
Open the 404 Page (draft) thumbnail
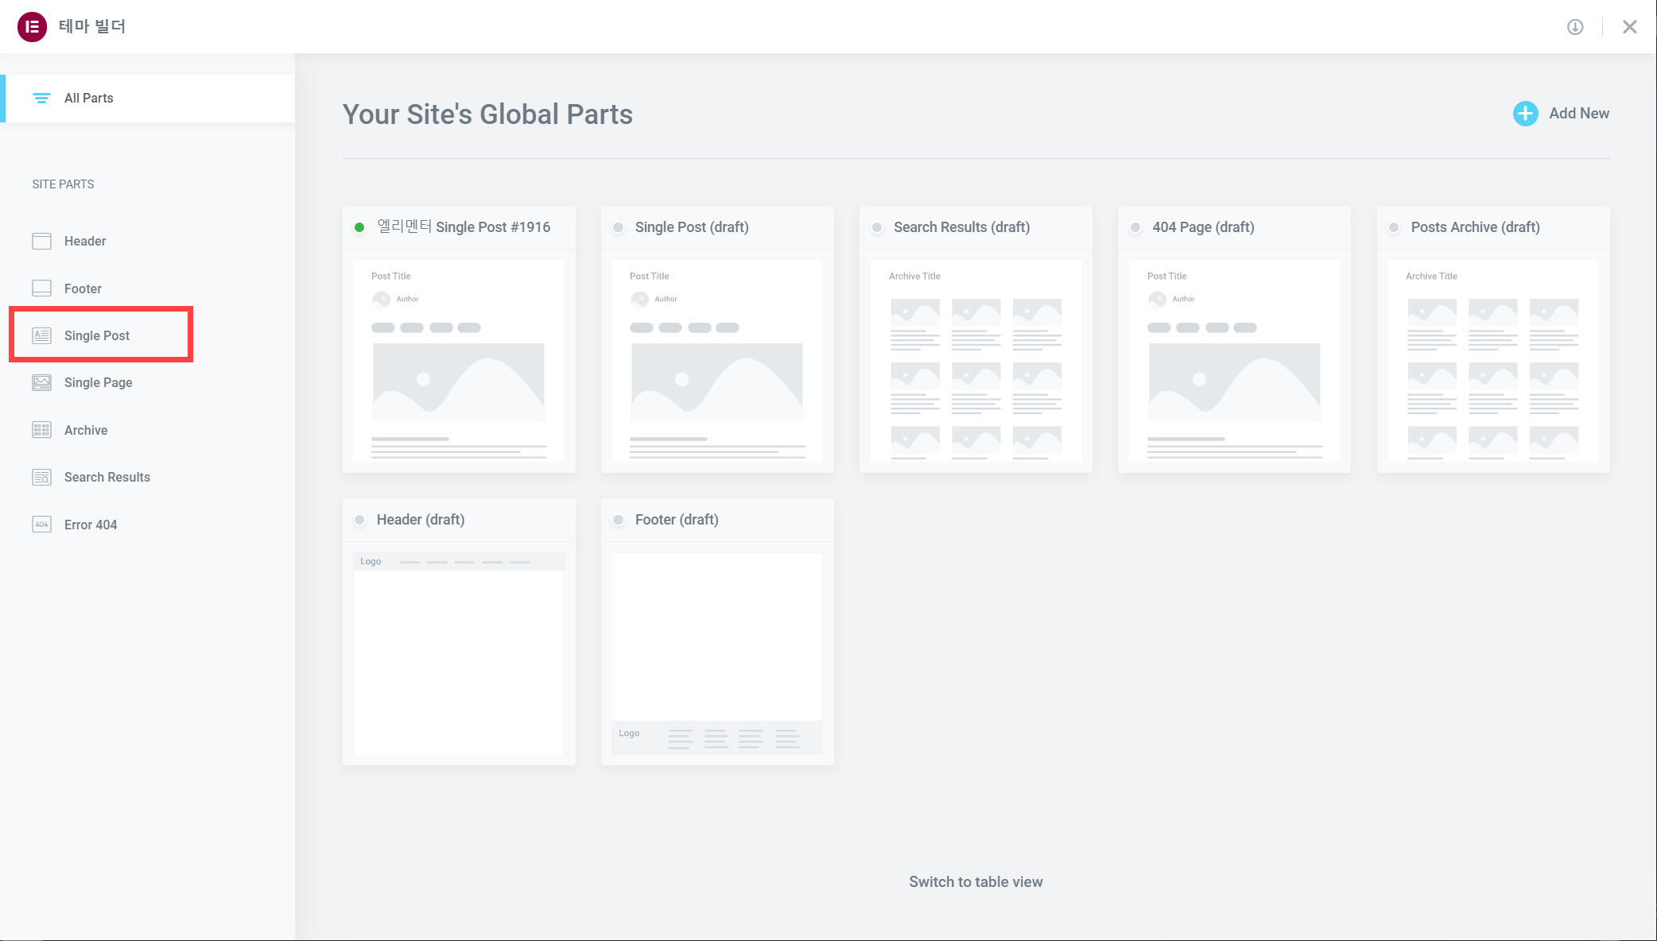(x=1233, y=362)
